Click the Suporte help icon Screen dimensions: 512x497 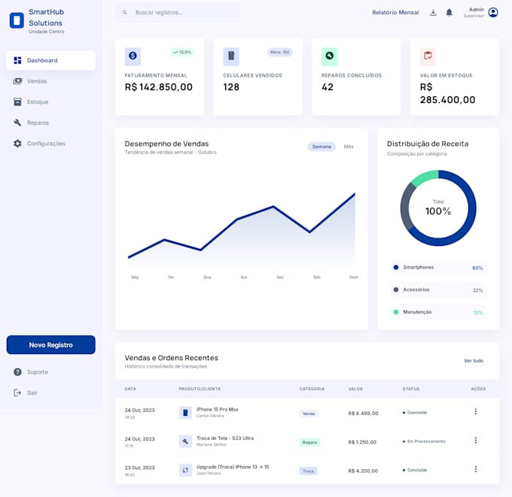click(17, 372)
